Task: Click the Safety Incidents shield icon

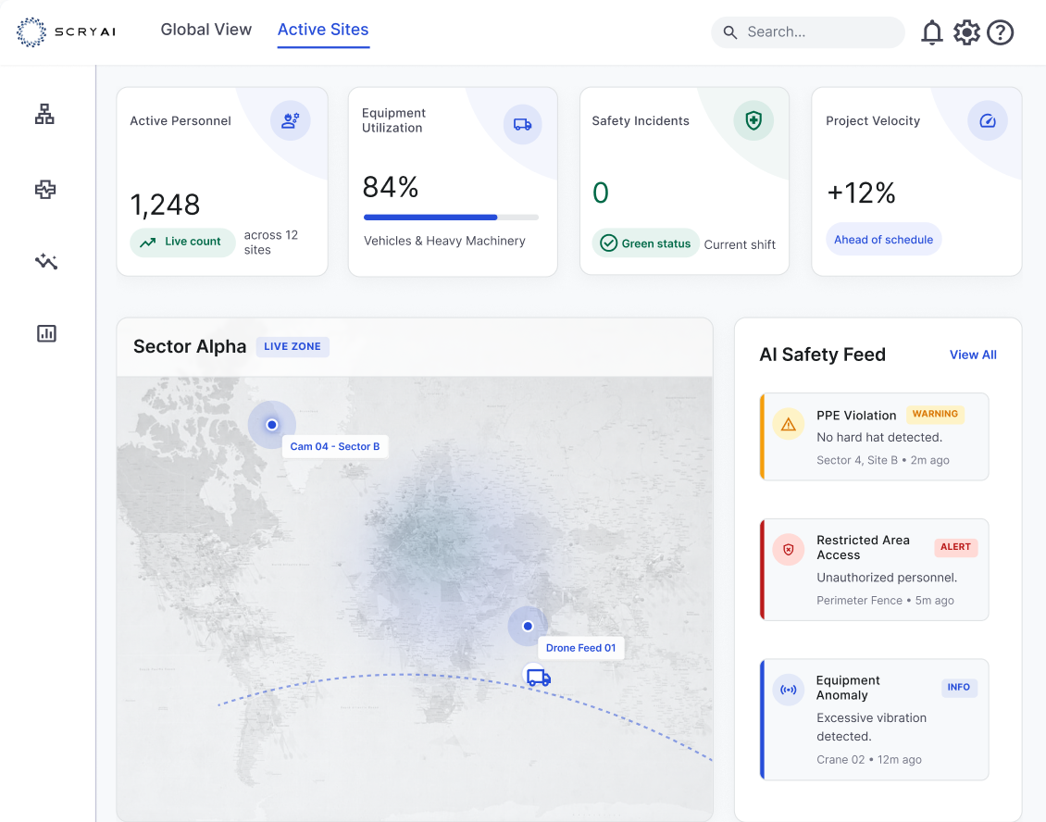Action: [x=753, y=120]
